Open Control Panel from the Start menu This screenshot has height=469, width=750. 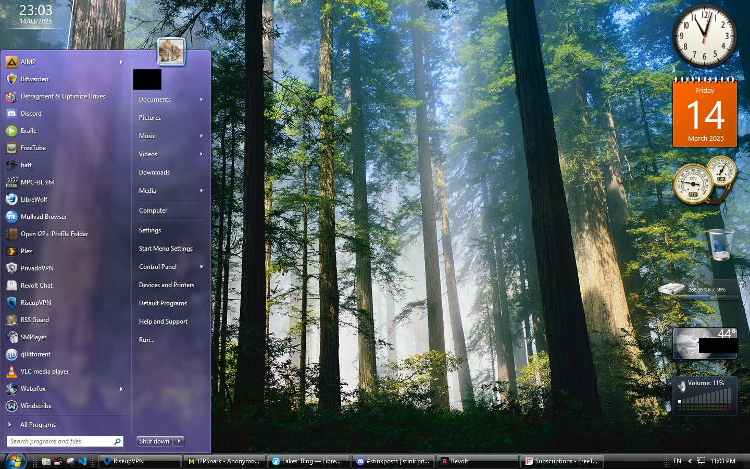pyautogui.click(x=158, y=267)
